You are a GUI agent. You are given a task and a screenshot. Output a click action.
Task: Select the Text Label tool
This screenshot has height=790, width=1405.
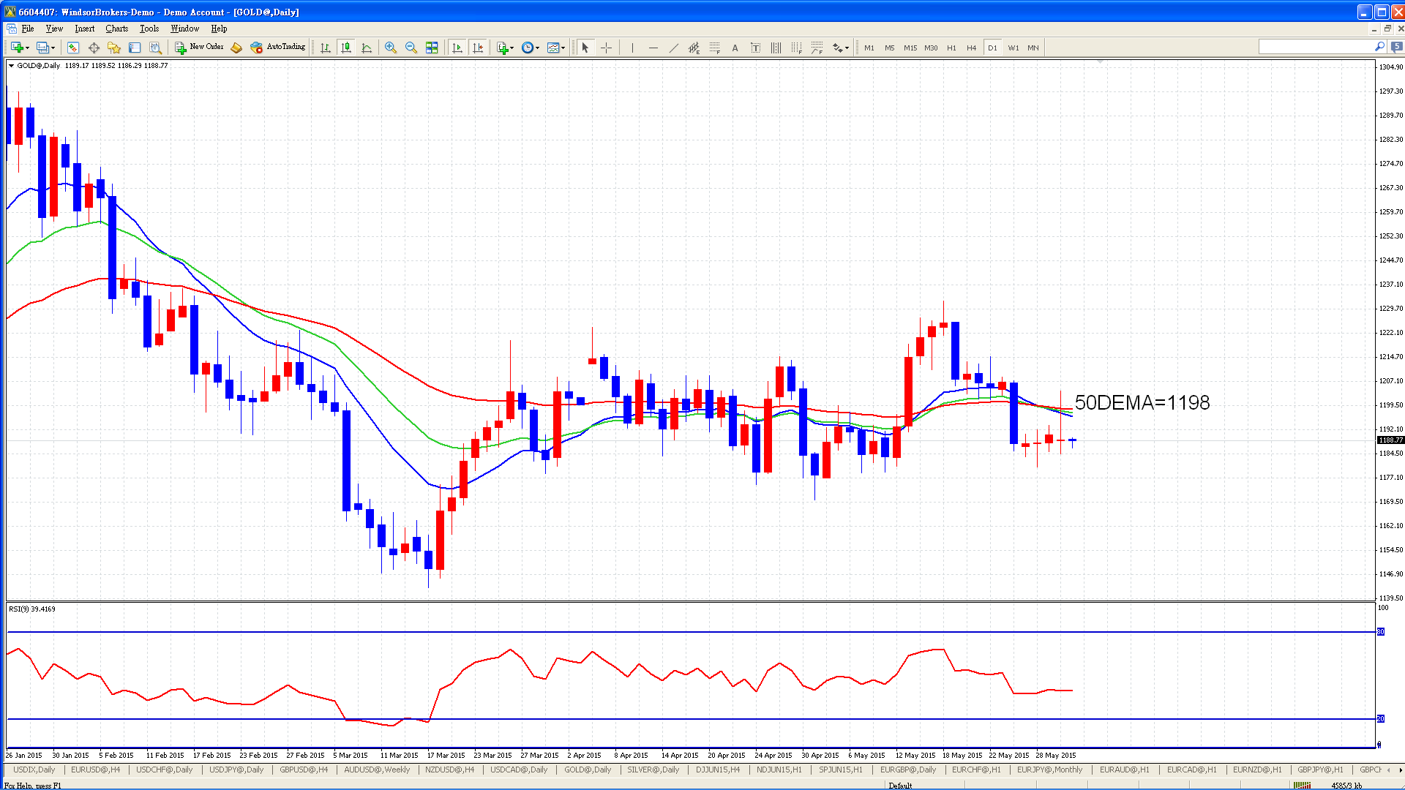pos(755,48)
